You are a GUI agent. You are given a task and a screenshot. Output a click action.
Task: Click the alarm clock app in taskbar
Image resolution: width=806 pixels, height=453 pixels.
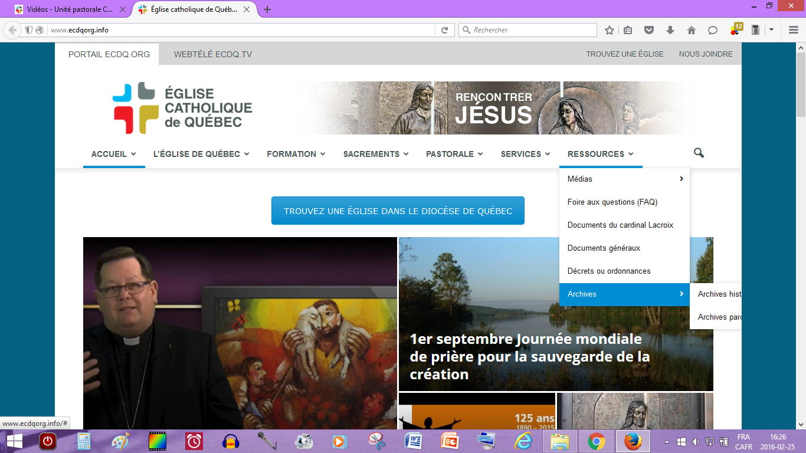click(x=194, y=441)
